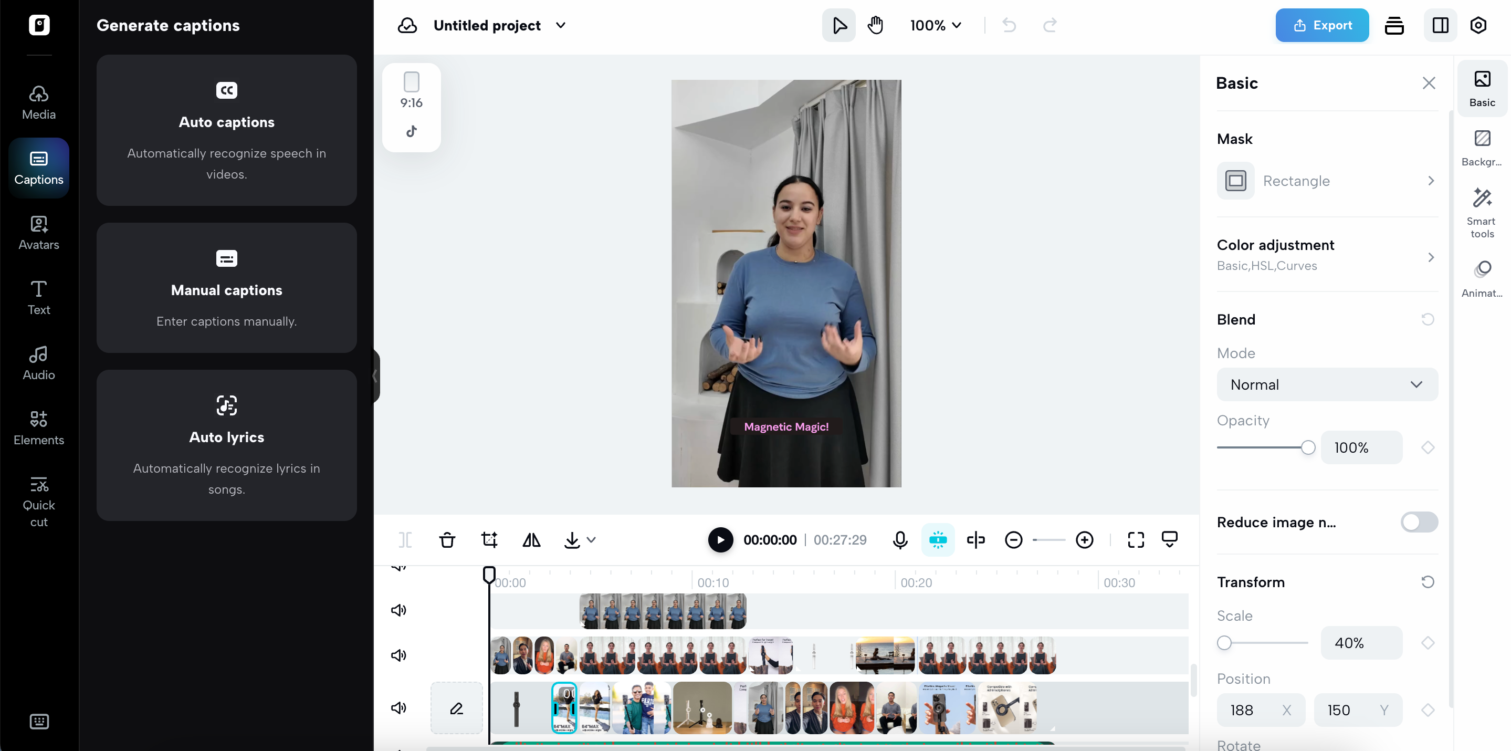Select the hand pan tool
Screen dimensions: 1511x751
pos(875,25)
